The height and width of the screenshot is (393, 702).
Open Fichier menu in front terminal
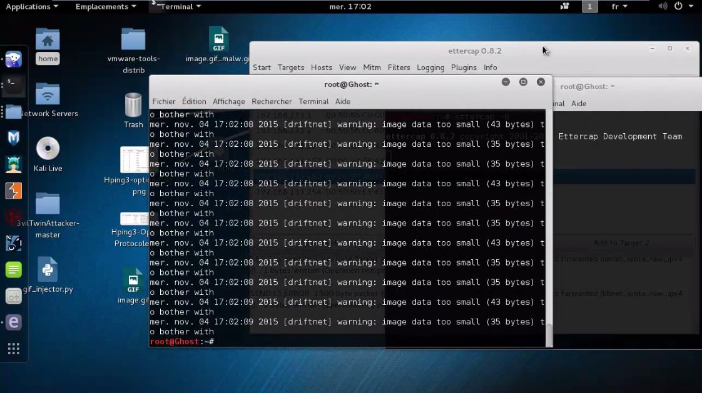tap(164, 101)
